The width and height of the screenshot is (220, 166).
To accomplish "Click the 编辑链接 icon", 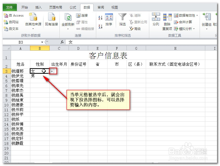I will point(78,29).
